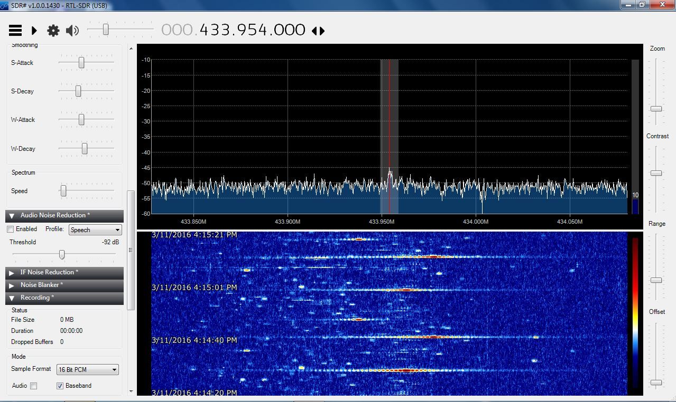Adjust the Zoom slider on right
Screen dimensions: 676x402
pyautogui.click(x=656, y=91)
